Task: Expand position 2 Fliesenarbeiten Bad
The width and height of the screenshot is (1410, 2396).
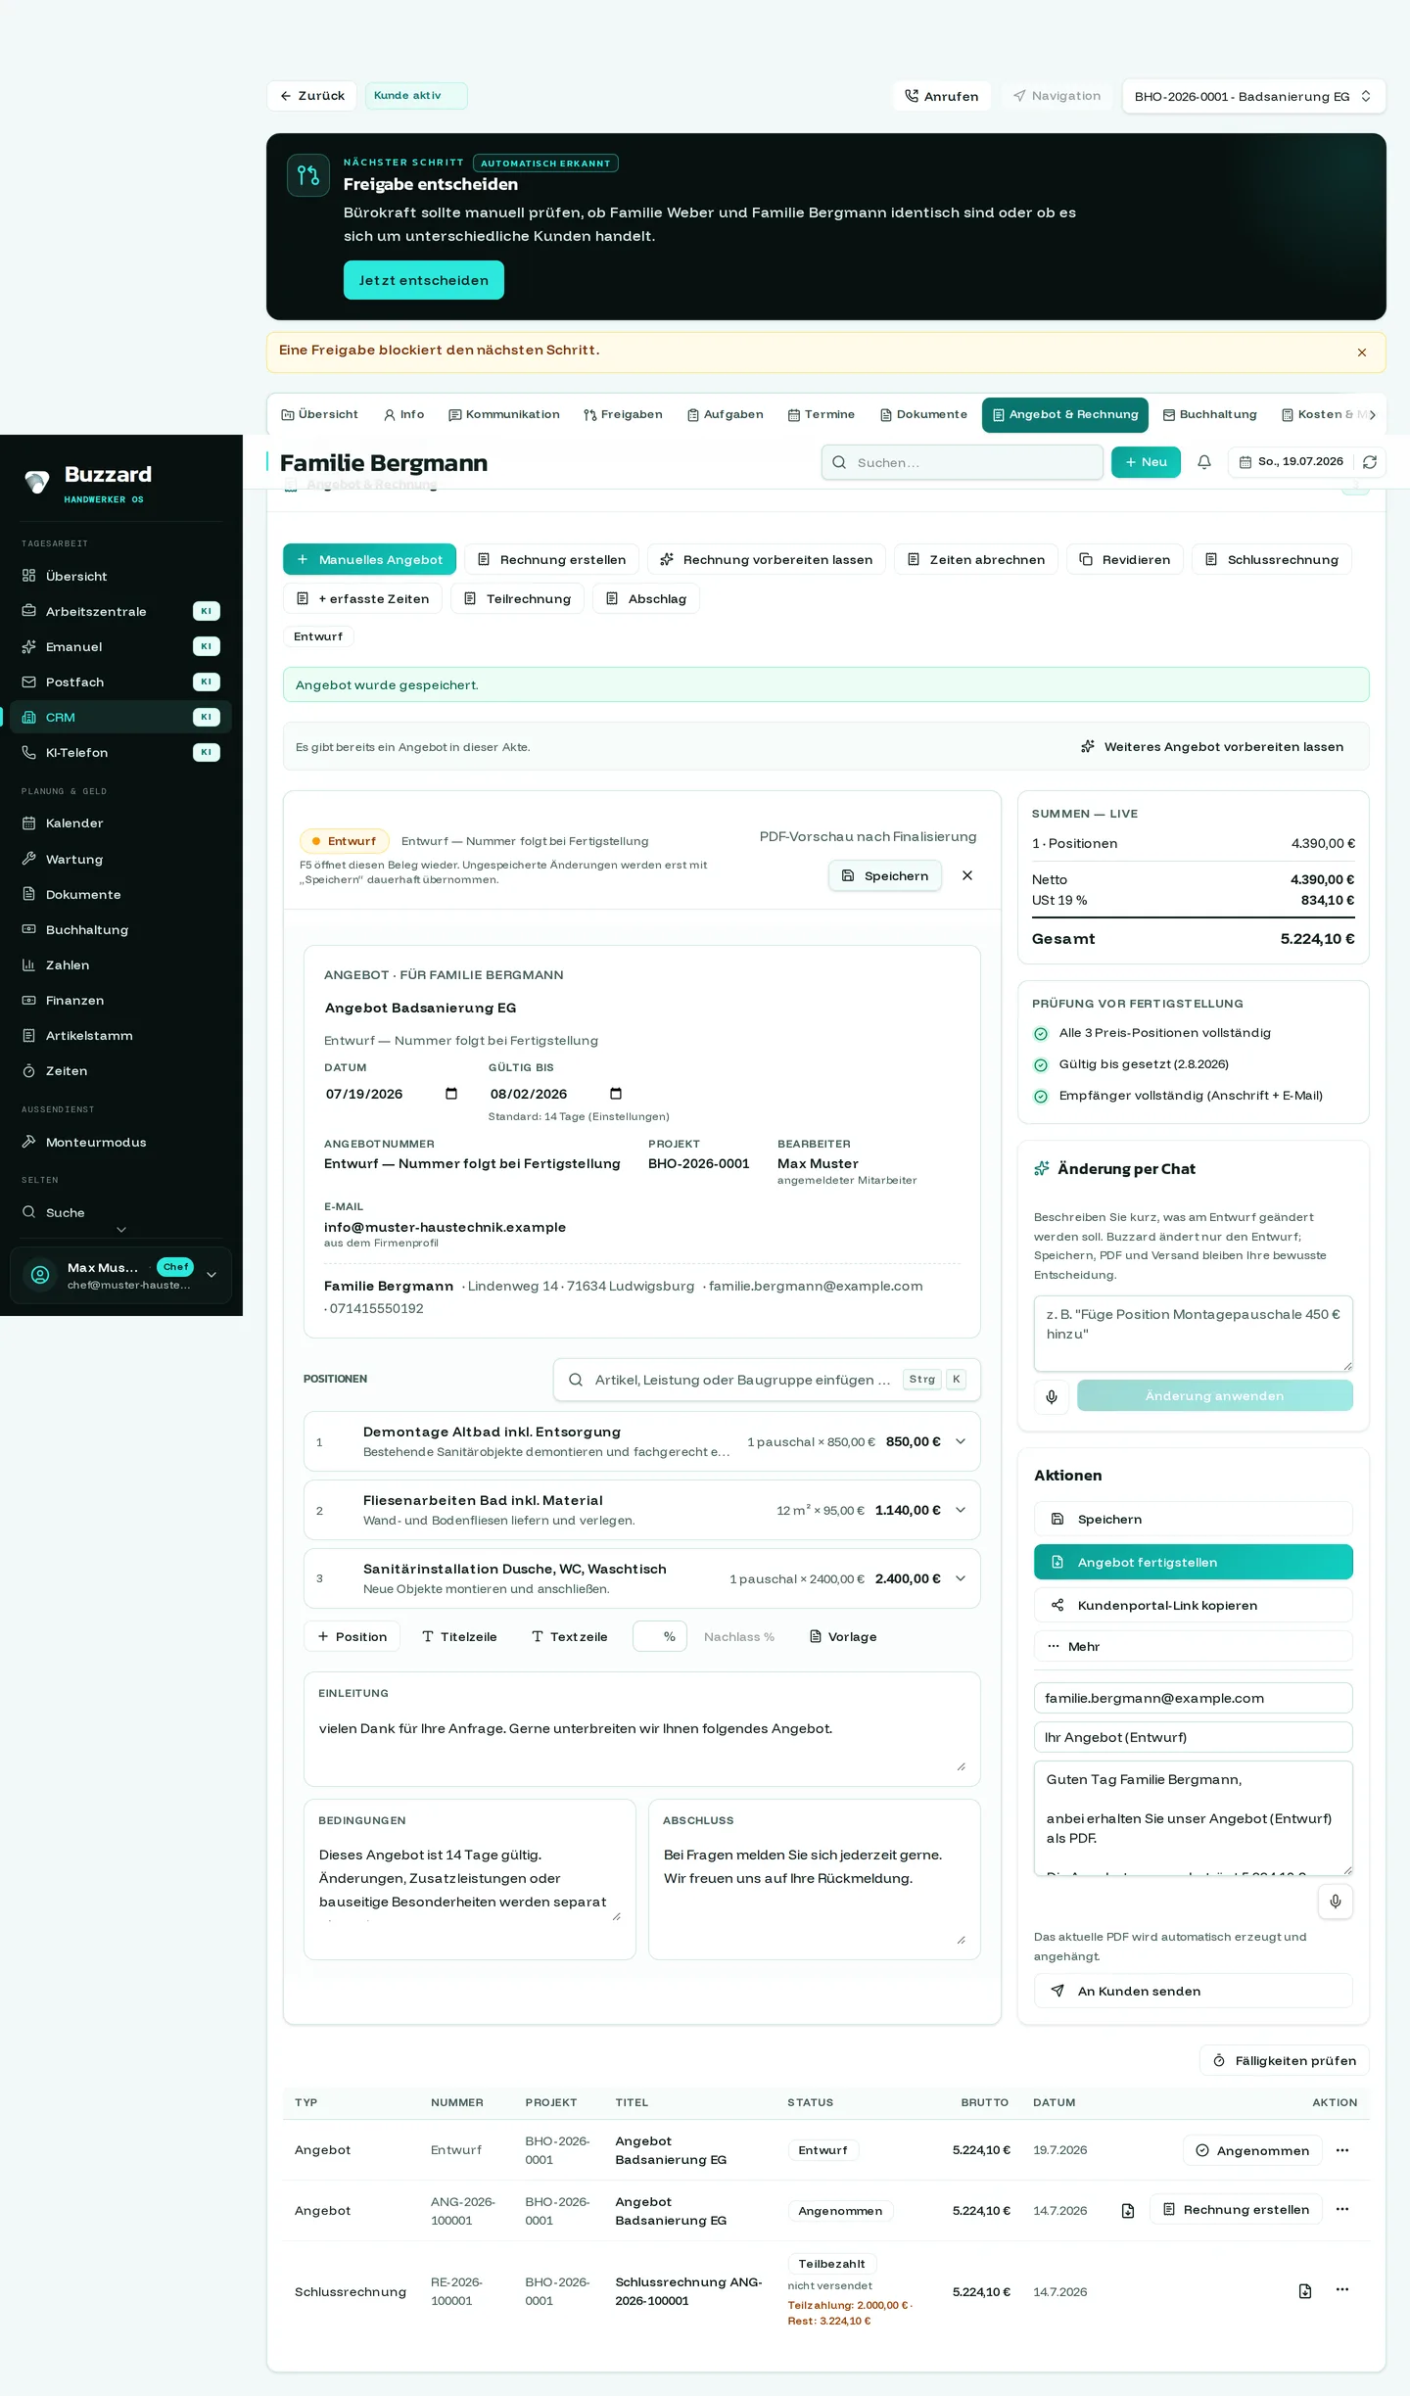Action: tap(961, 1510)
